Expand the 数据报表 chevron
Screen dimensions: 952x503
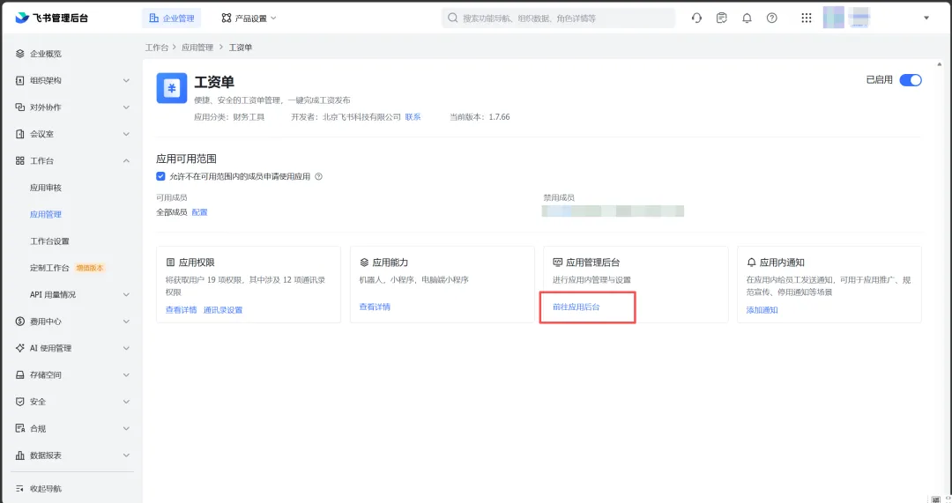126,455
